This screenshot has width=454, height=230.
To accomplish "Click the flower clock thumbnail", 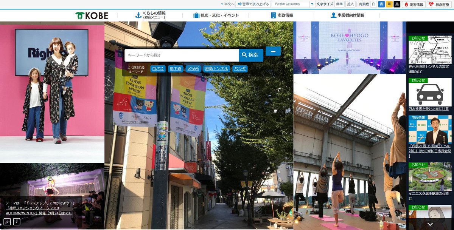I will coord(430,176).
